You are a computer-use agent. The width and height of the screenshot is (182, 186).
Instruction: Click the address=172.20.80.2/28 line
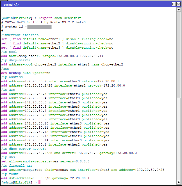[x=63, y=85]
